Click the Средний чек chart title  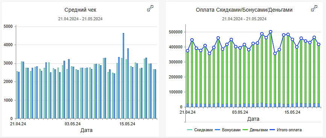pyautogui.click(x=80, y=10)
